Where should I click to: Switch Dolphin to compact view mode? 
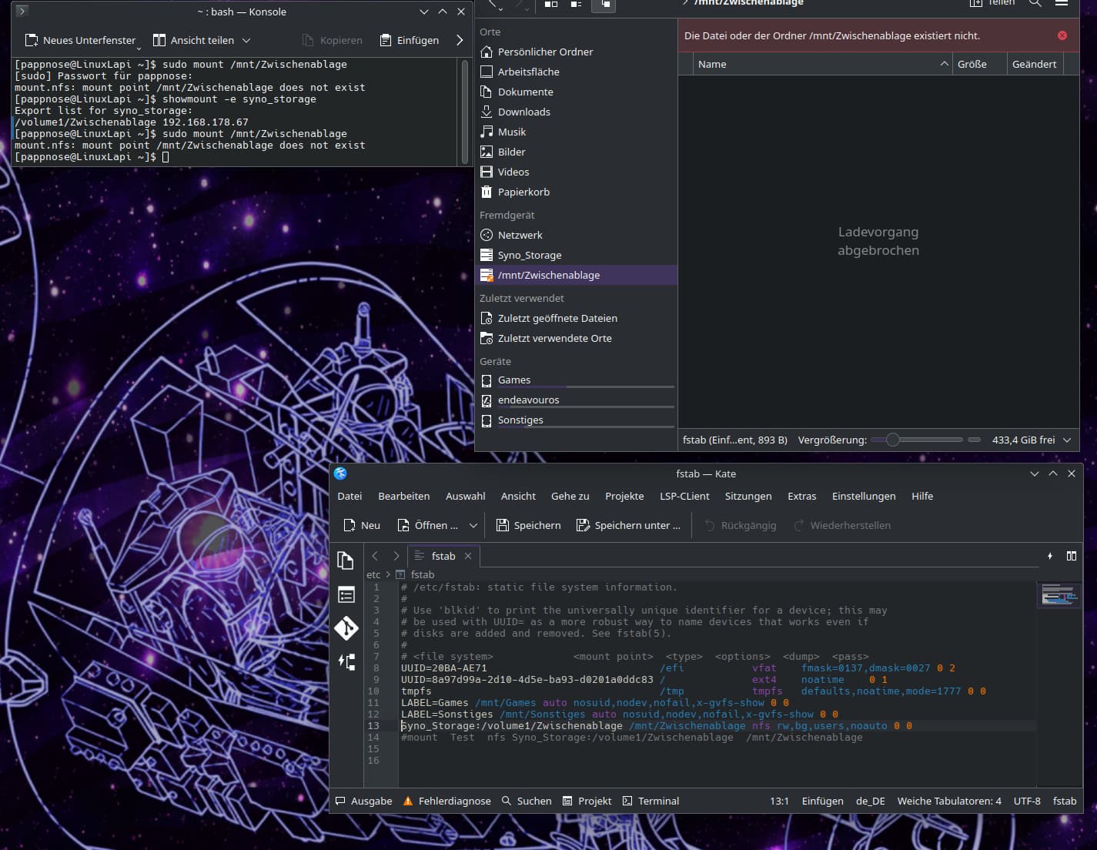[577, 4]
